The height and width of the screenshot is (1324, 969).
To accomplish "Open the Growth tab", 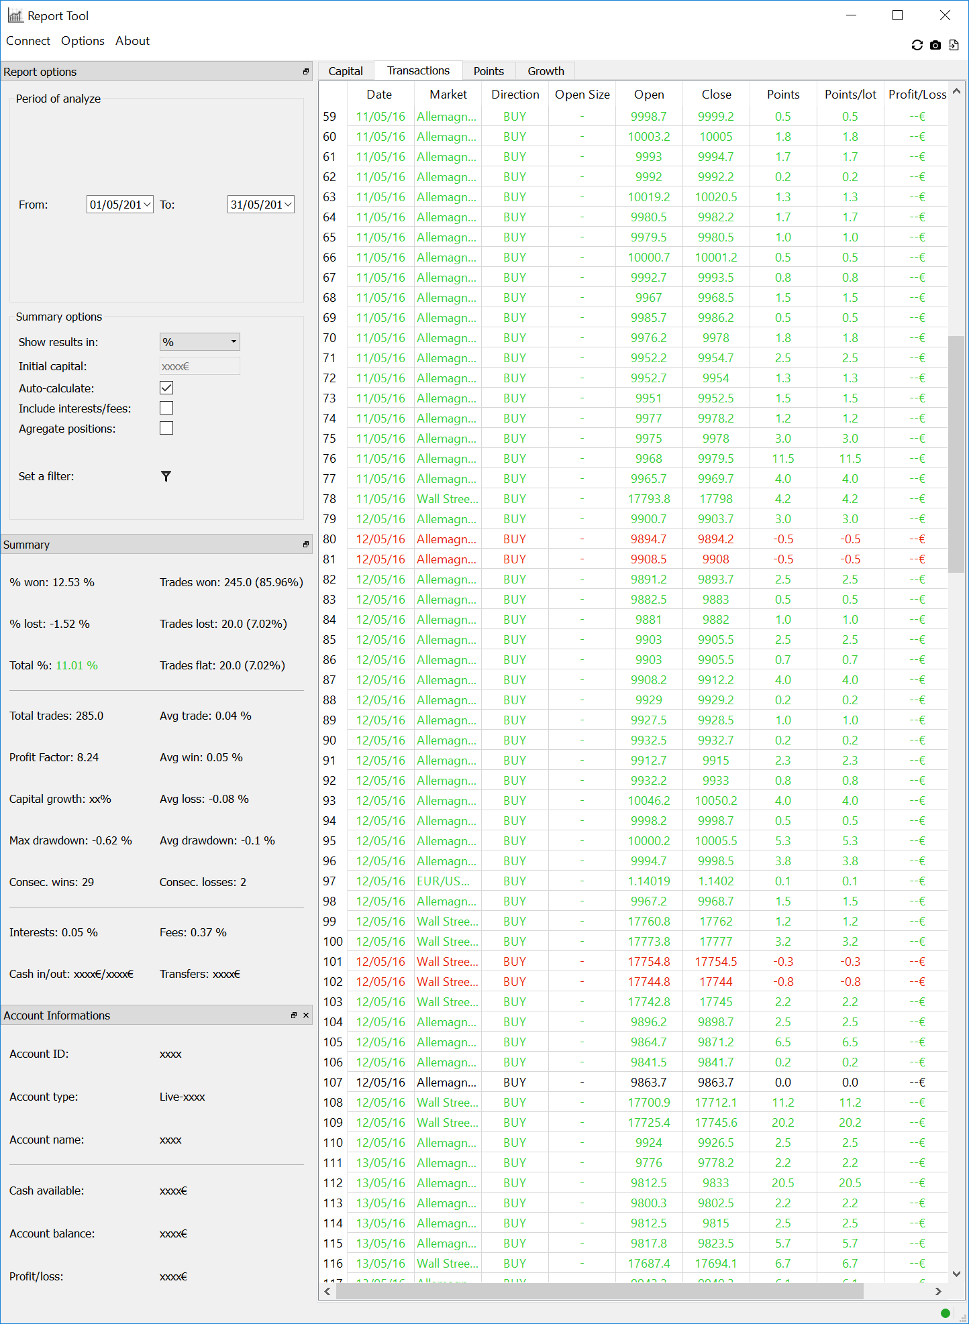I will 546,71.
